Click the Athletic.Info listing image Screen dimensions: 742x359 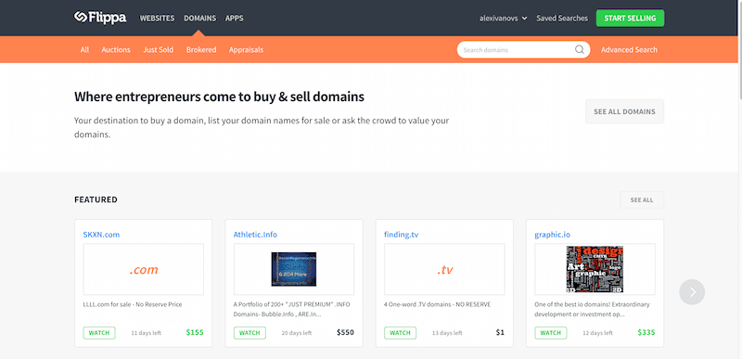(x=294, y=269)
